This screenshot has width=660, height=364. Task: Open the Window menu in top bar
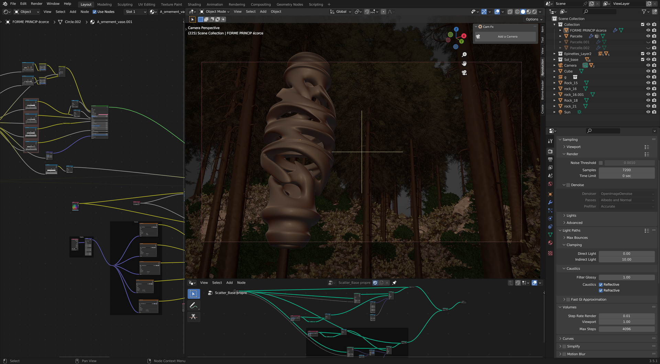pyautogui.click(x=53, y=4)
